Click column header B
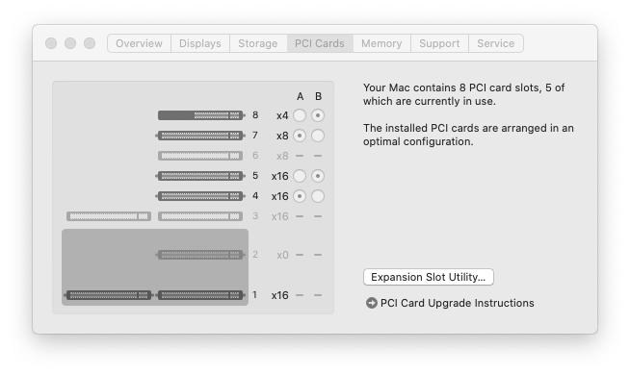 [318, 96]
